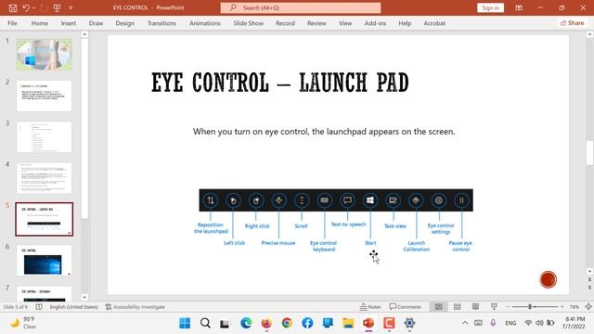Go to the Transitions tab
This screenshot has width=594, height=334.
click(161, 23)
